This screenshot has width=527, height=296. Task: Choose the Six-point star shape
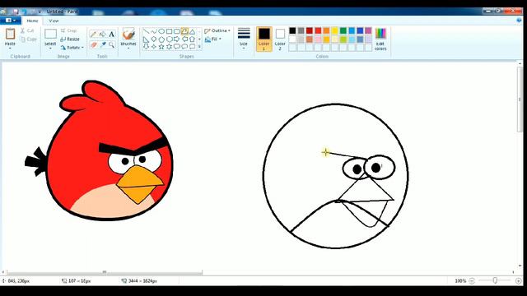(x=169, y=47)
